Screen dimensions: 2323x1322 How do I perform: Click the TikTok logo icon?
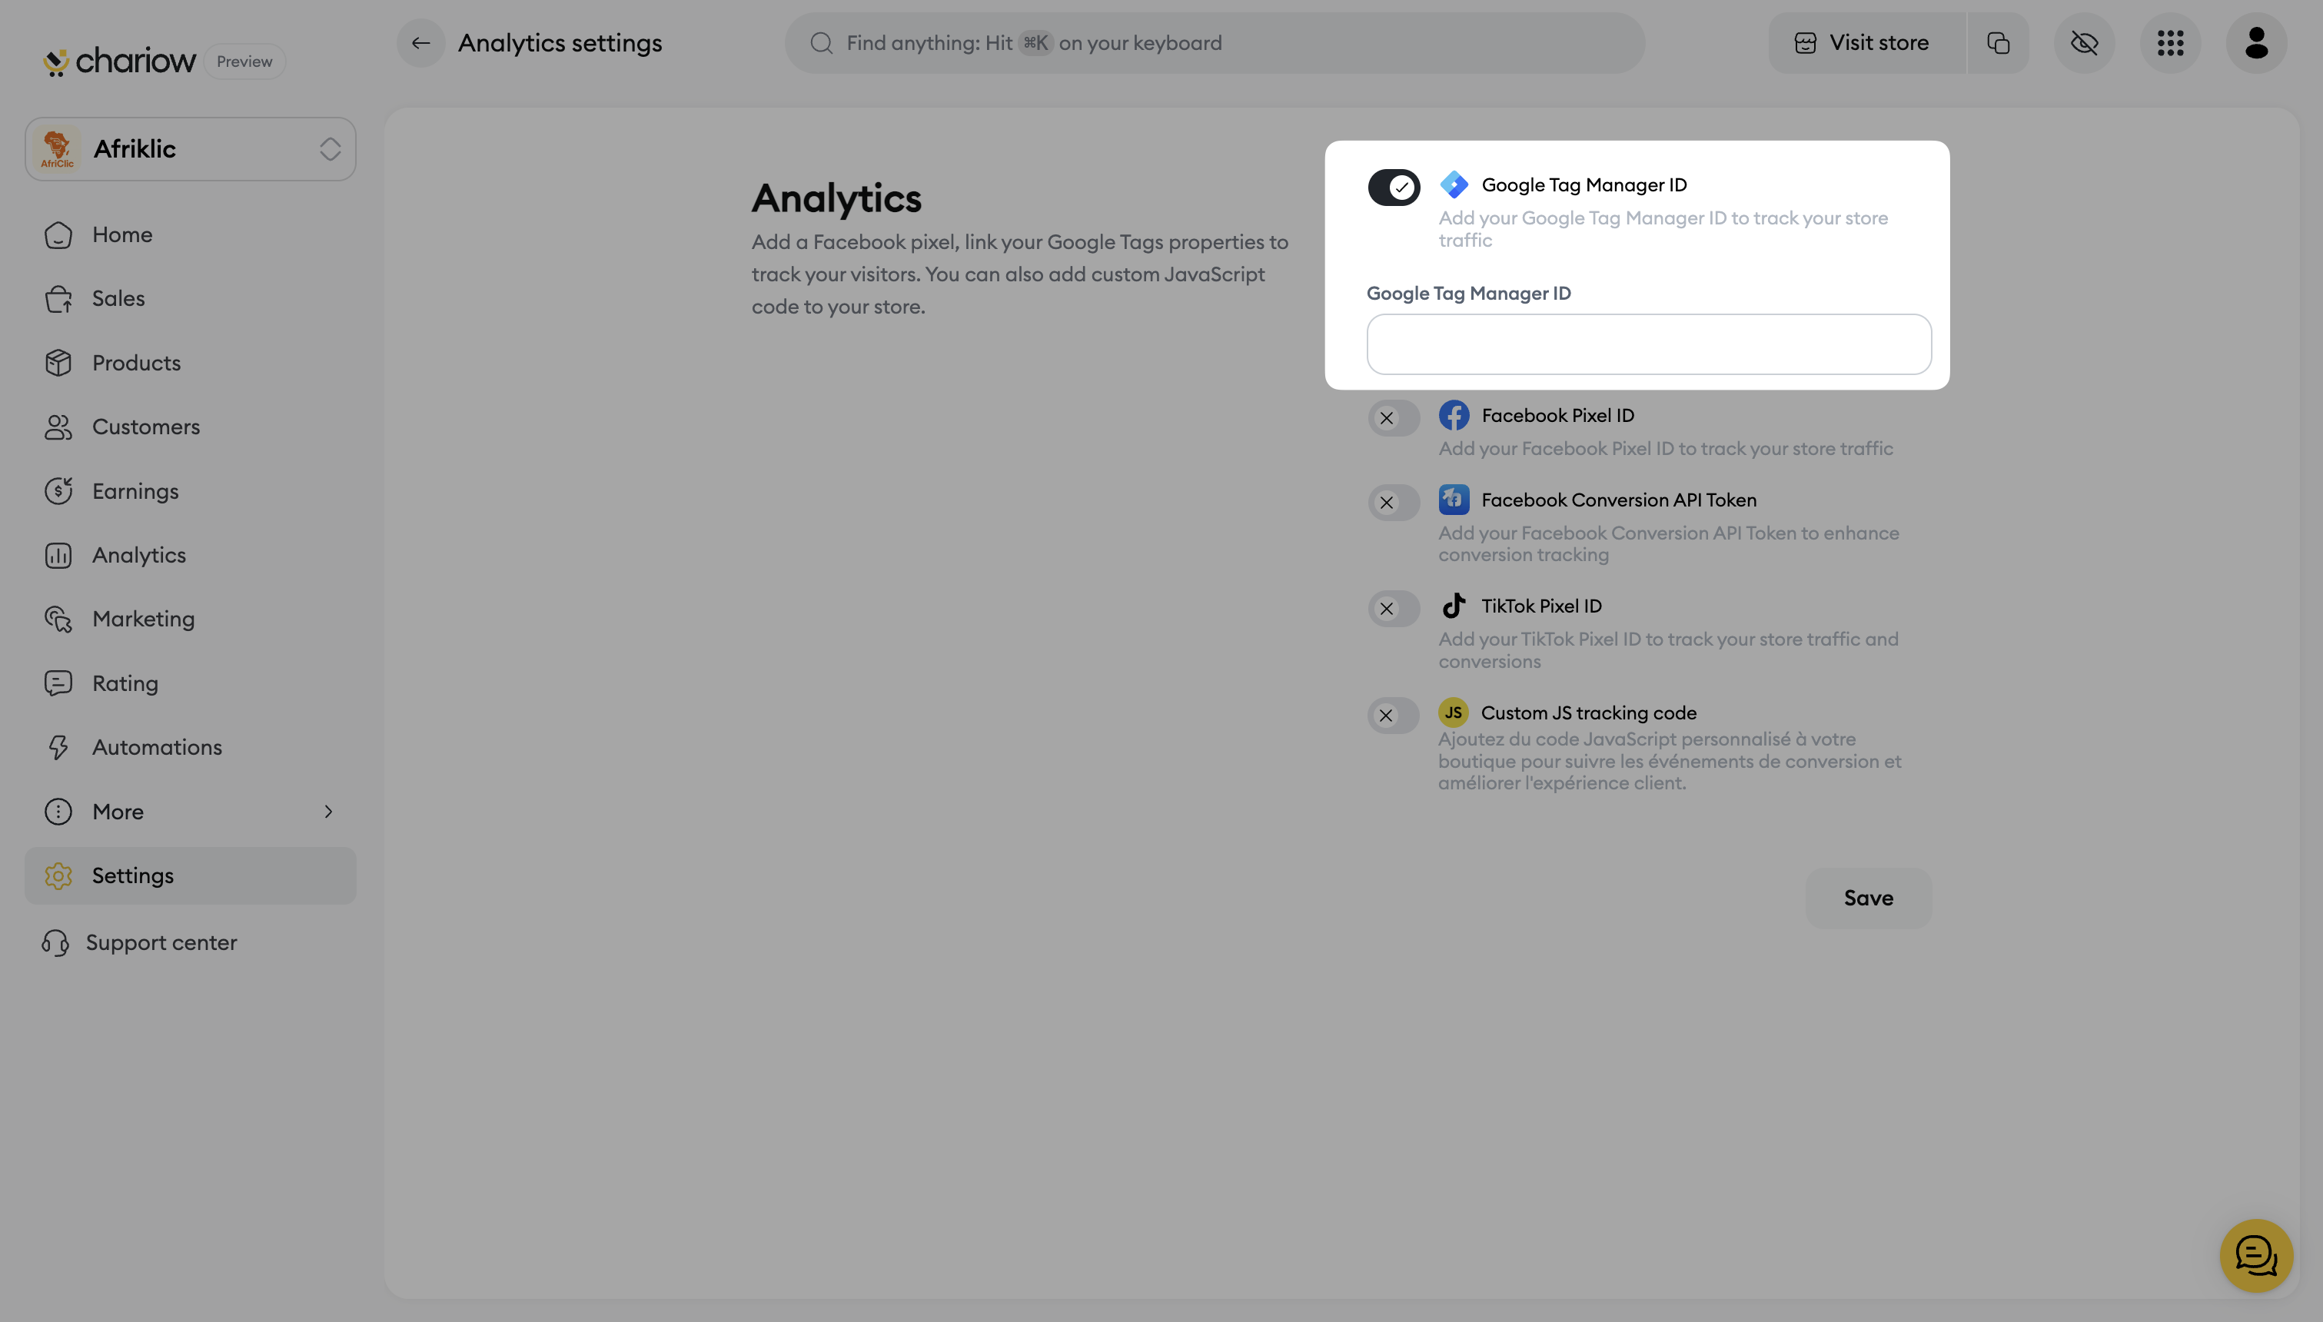click(1454, 606)
